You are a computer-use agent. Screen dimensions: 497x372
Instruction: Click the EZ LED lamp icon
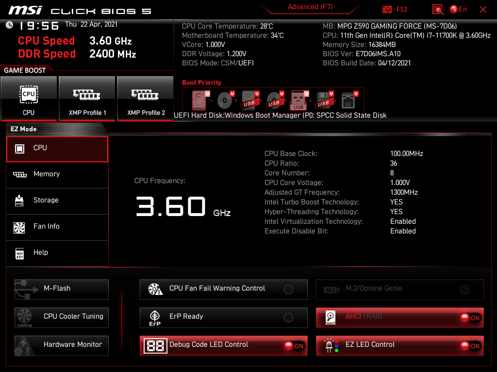331,346
